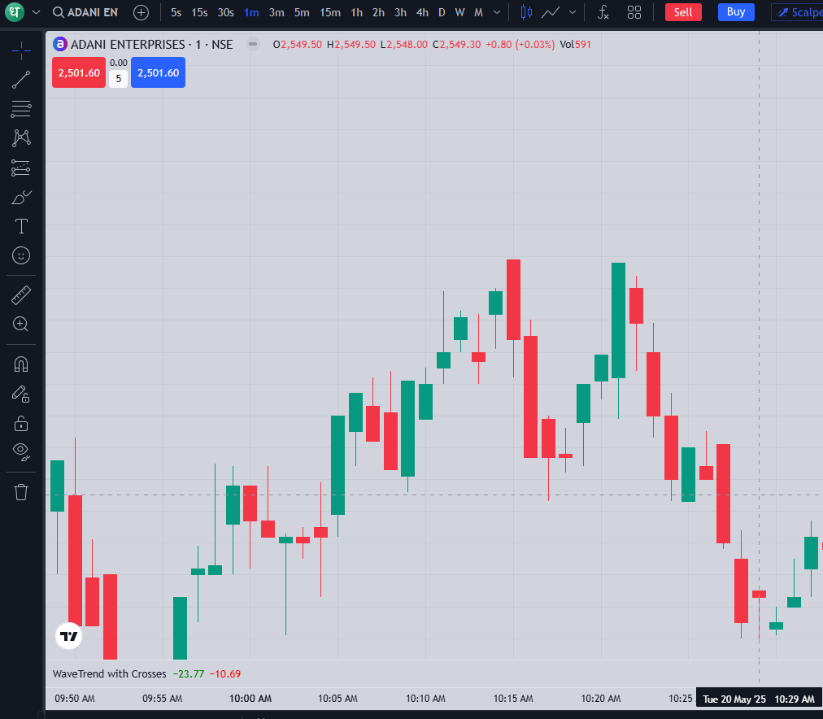Select the ruler measure tool

21,295
